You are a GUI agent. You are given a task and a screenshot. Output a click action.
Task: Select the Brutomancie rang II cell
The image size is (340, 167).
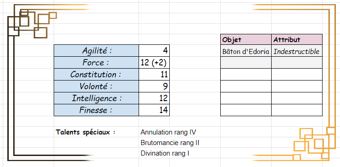170,143
